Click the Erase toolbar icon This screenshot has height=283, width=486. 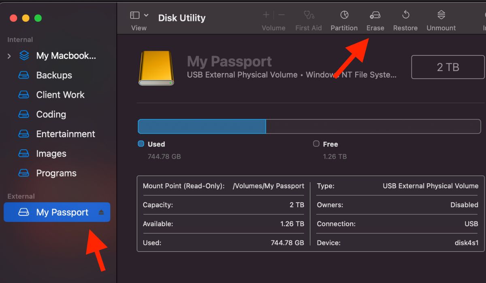375,15
